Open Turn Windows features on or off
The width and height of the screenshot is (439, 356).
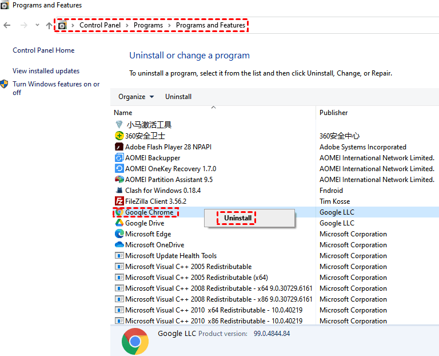56,88
